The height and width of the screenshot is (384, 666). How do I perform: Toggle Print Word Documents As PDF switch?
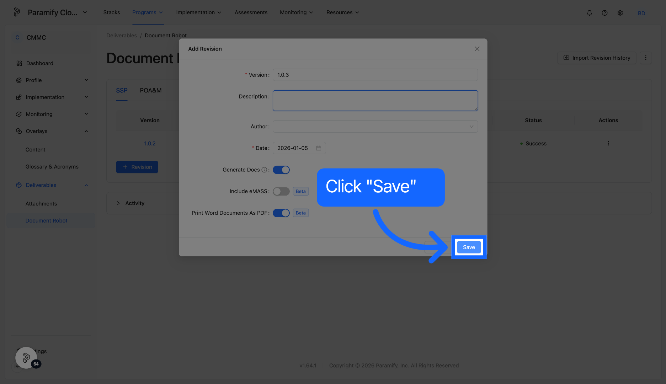pos(281,213)
